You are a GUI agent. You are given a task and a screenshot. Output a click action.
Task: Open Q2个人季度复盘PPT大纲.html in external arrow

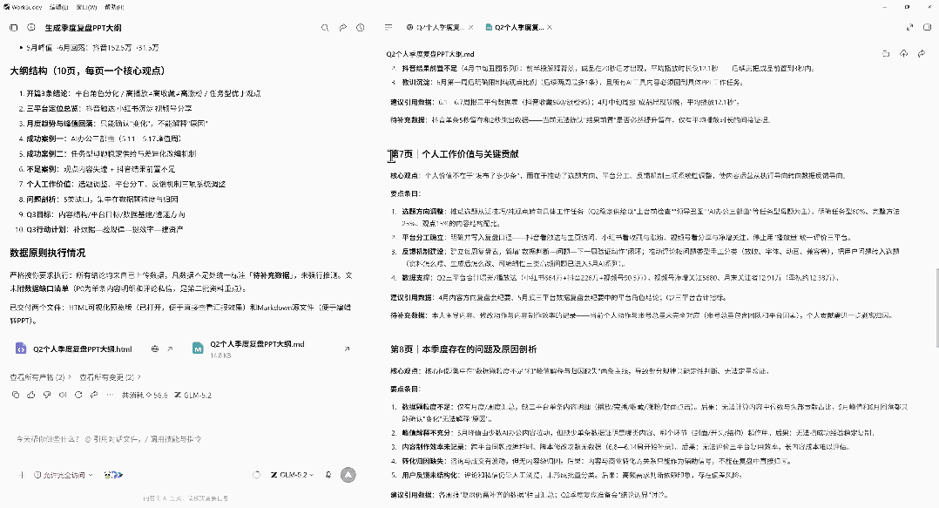(x=170, y=349)
